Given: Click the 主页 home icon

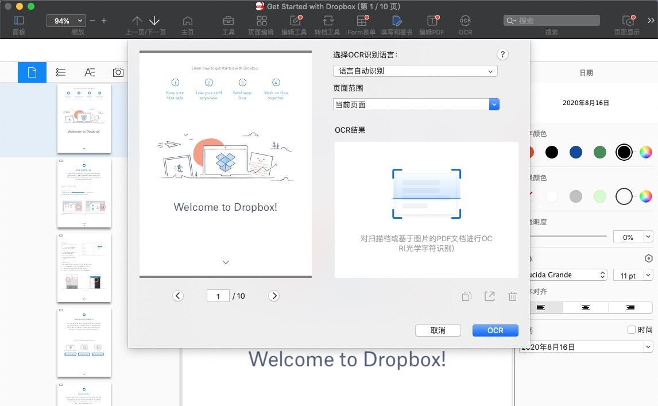Looking at the screenshot, I should 188,23.
